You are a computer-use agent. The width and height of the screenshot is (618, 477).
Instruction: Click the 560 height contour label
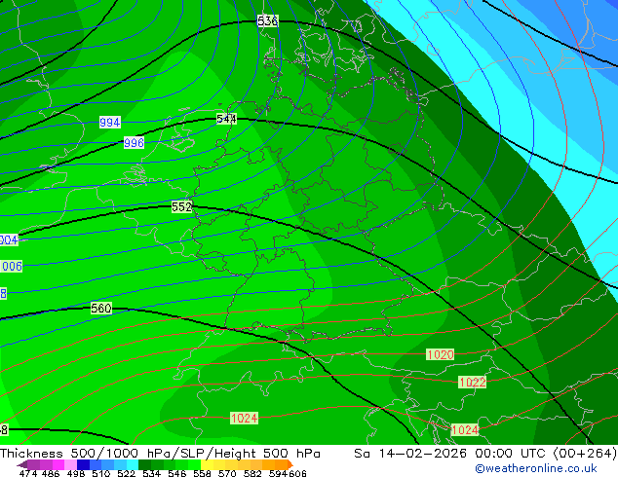click(101, 309)
